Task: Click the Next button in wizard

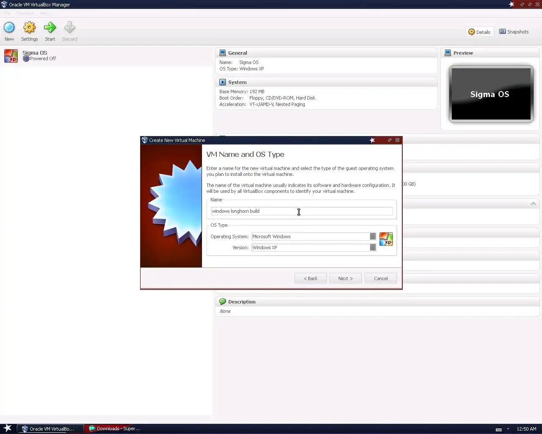Action: coord(346,278)
